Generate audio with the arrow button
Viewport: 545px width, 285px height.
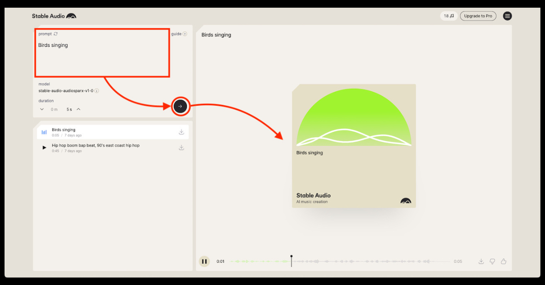tap(180, 106)
